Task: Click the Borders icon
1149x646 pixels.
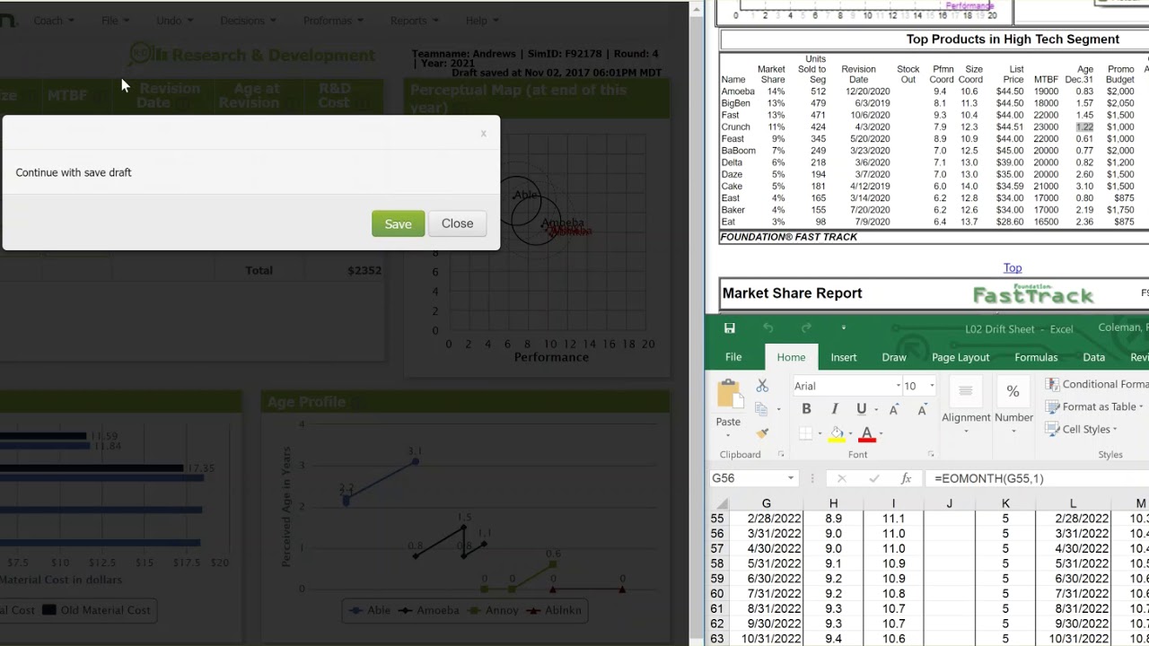Action: [805, 434]
